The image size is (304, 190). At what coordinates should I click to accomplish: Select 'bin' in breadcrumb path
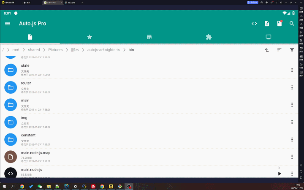(131, 50)
